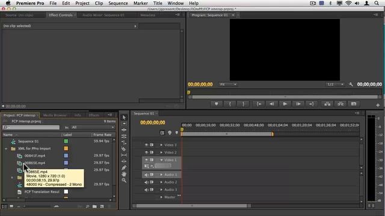Click Add Marker button in Program monitor
The image size is (385, 216).
coord(217,104)
